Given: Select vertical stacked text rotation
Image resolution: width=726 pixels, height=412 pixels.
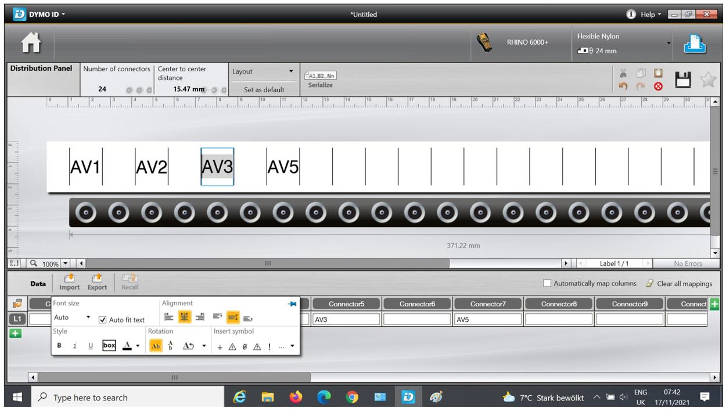Looking at the screenshot, I should (171, 346).
